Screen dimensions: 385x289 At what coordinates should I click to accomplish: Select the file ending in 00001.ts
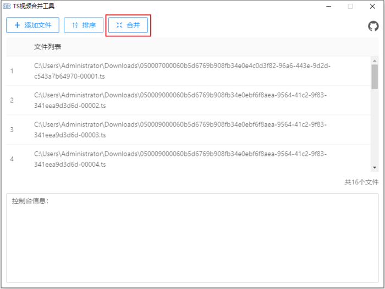[182, 70]
